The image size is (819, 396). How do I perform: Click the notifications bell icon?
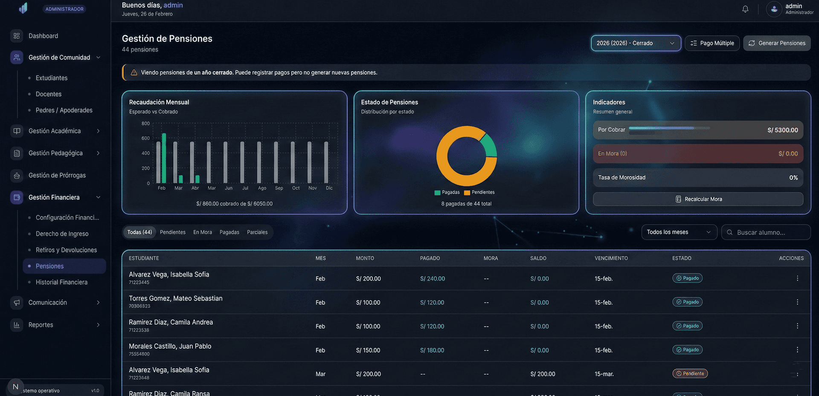(x=745, y=9)
